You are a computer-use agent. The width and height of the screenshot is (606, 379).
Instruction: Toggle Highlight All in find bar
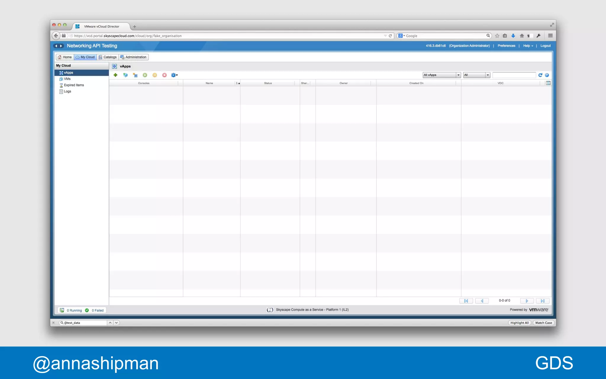(x=519, y=323)
